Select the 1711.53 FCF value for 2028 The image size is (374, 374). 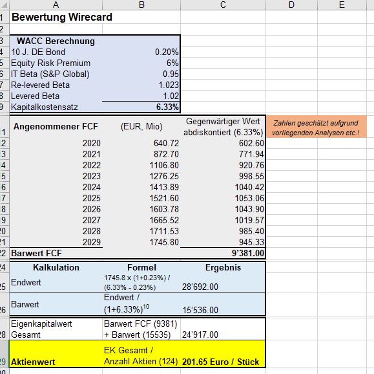tap(141, 232)
